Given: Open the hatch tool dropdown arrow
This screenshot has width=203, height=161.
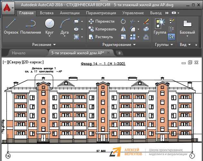Looking at the screenshot, I should point(82,37).
